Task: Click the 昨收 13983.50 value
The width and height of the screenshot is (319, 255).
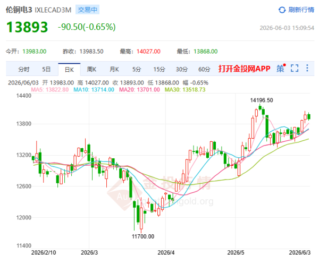Action: pos(91,52)
